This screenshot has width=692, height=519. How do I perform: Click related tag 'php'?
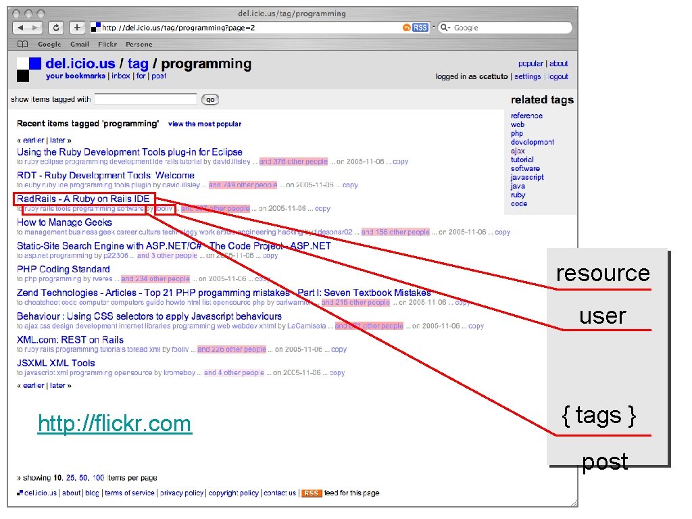tap(517, 133)
